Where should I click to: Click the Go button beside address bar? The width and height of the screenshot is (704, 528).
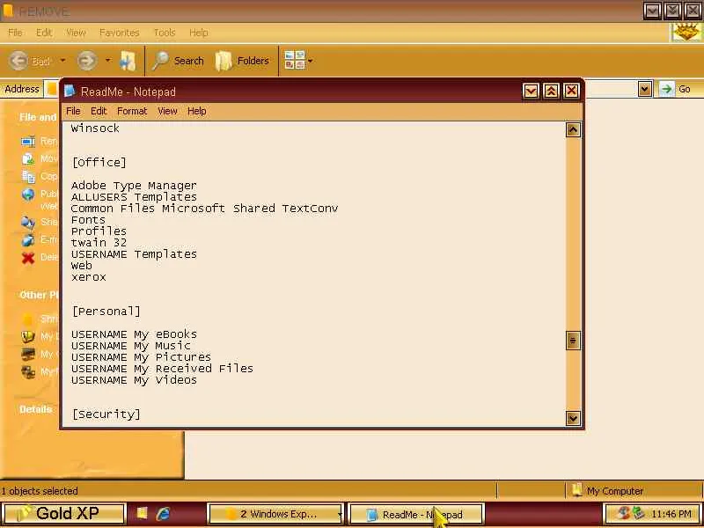tap(675, 89)
